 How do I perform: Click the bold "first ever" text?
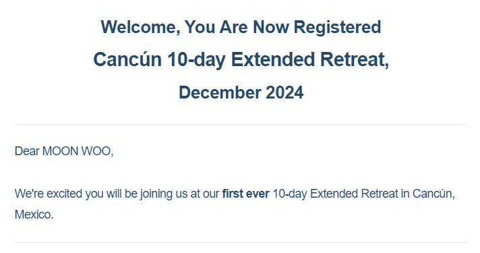point(246,194)
